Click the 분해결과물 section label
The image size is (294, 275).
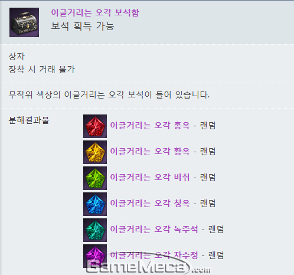coord(29,120)
